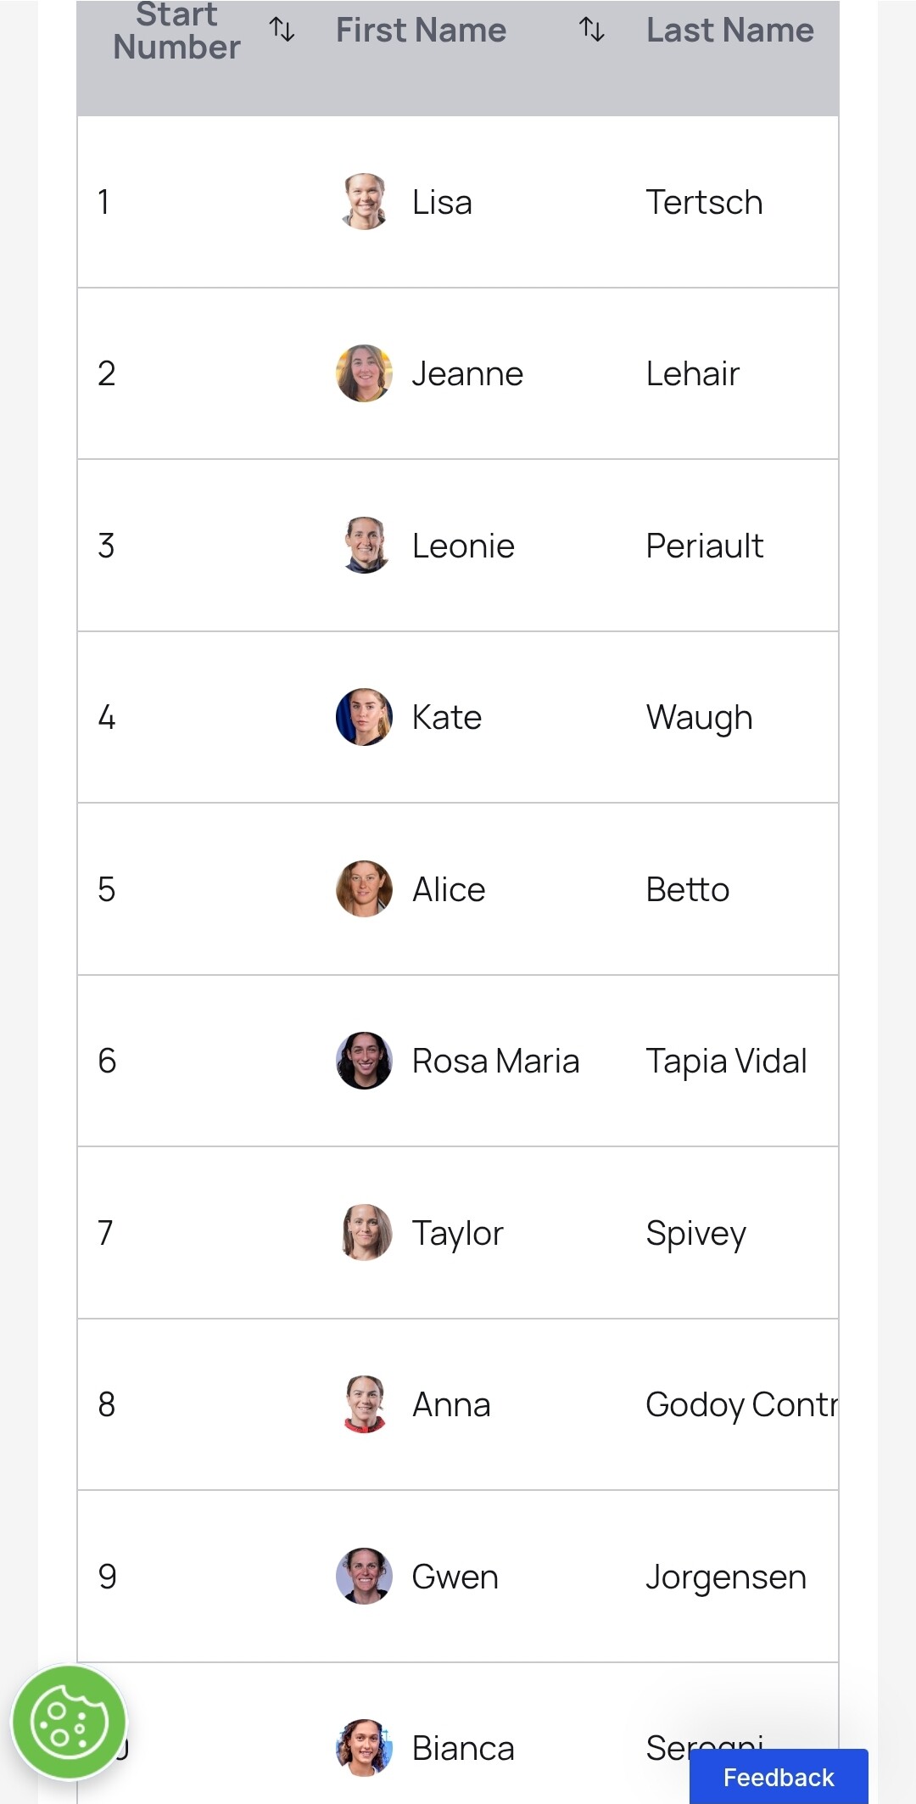
Task: Select the Start Number column header
Action: point(176,31)
